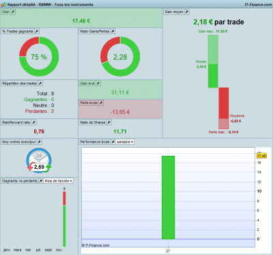Click the Perdantes : 2 line

click(40, 111)
